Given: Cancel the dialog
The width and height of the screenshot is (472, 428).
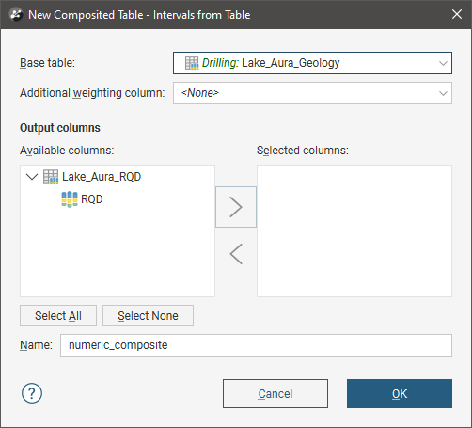Looking at the screenshot, I should (x=275, y=394).
